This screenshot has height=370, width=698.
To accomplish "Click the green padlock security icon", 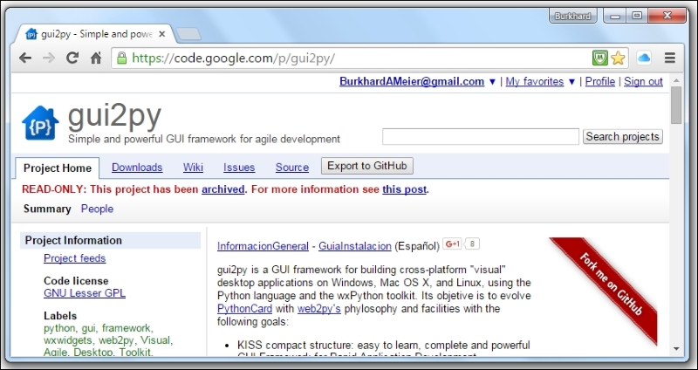I will tap(121, 58).
